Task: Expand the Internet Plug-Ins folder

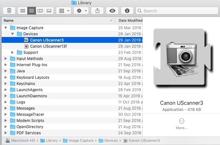Action: pos(6,65)
